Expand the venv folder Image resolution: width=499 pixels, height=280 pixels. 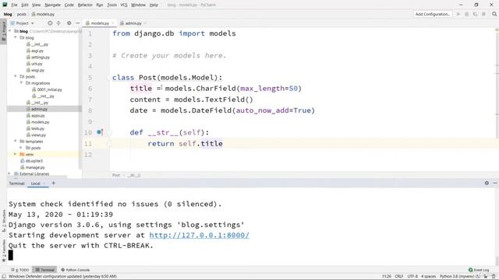point(15,154)
